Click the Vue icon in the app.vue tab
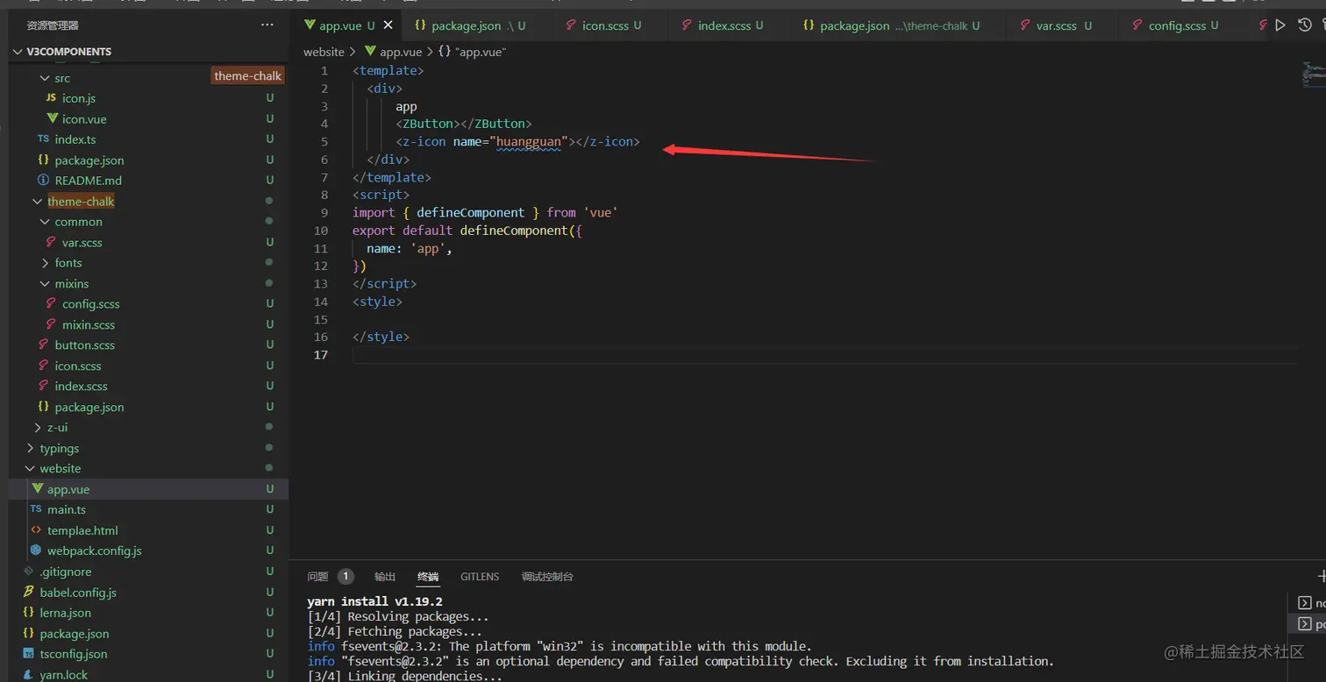Screen dimensions: 1326x682 point(310,25)
